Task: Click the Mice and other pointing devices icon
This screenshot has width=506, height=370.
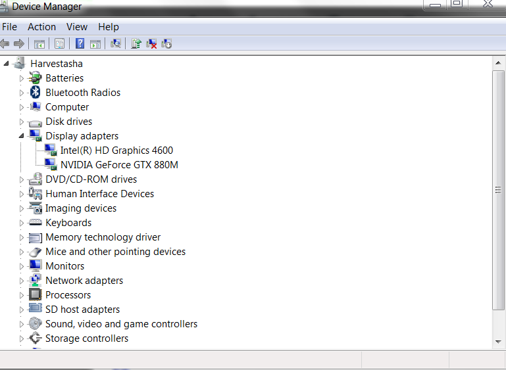Action: [35, 252]
